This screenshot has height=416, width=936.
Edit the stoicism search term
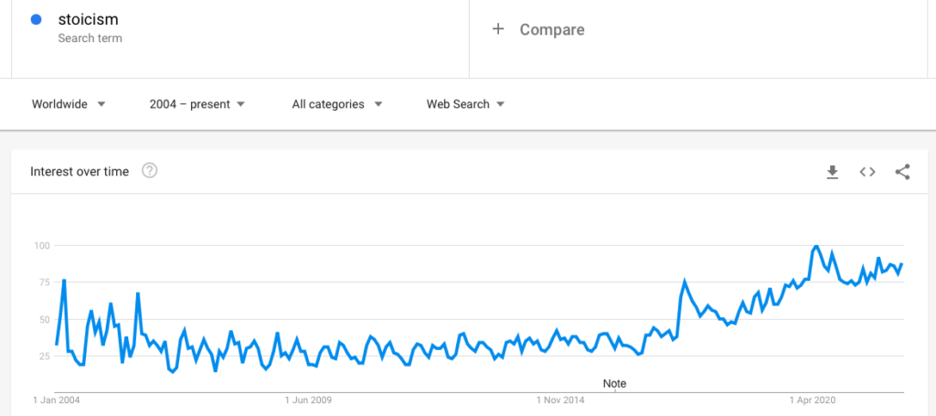(x=89, y=20)
